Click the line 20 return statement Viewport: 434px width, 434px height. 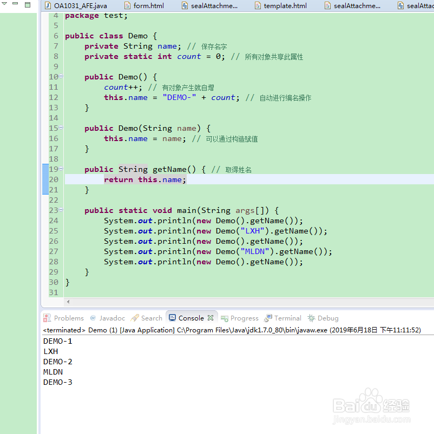coord(145,179)
